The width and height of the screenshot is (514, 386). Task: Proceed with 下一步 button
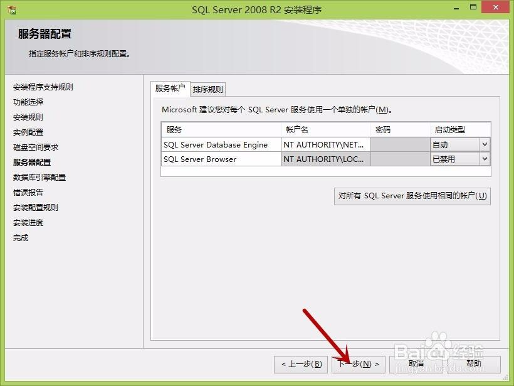[x=359, y=364]
